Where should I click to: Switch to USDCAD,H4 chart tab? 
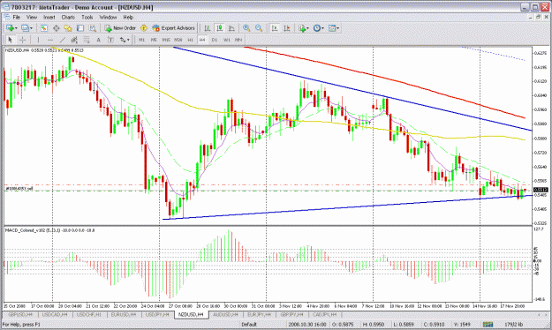[x=55, y=314]
